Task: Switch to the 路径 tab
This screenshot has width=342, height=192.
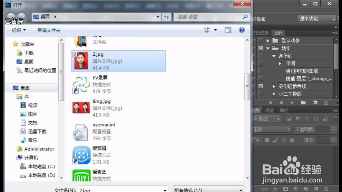Action: point(284,110)
